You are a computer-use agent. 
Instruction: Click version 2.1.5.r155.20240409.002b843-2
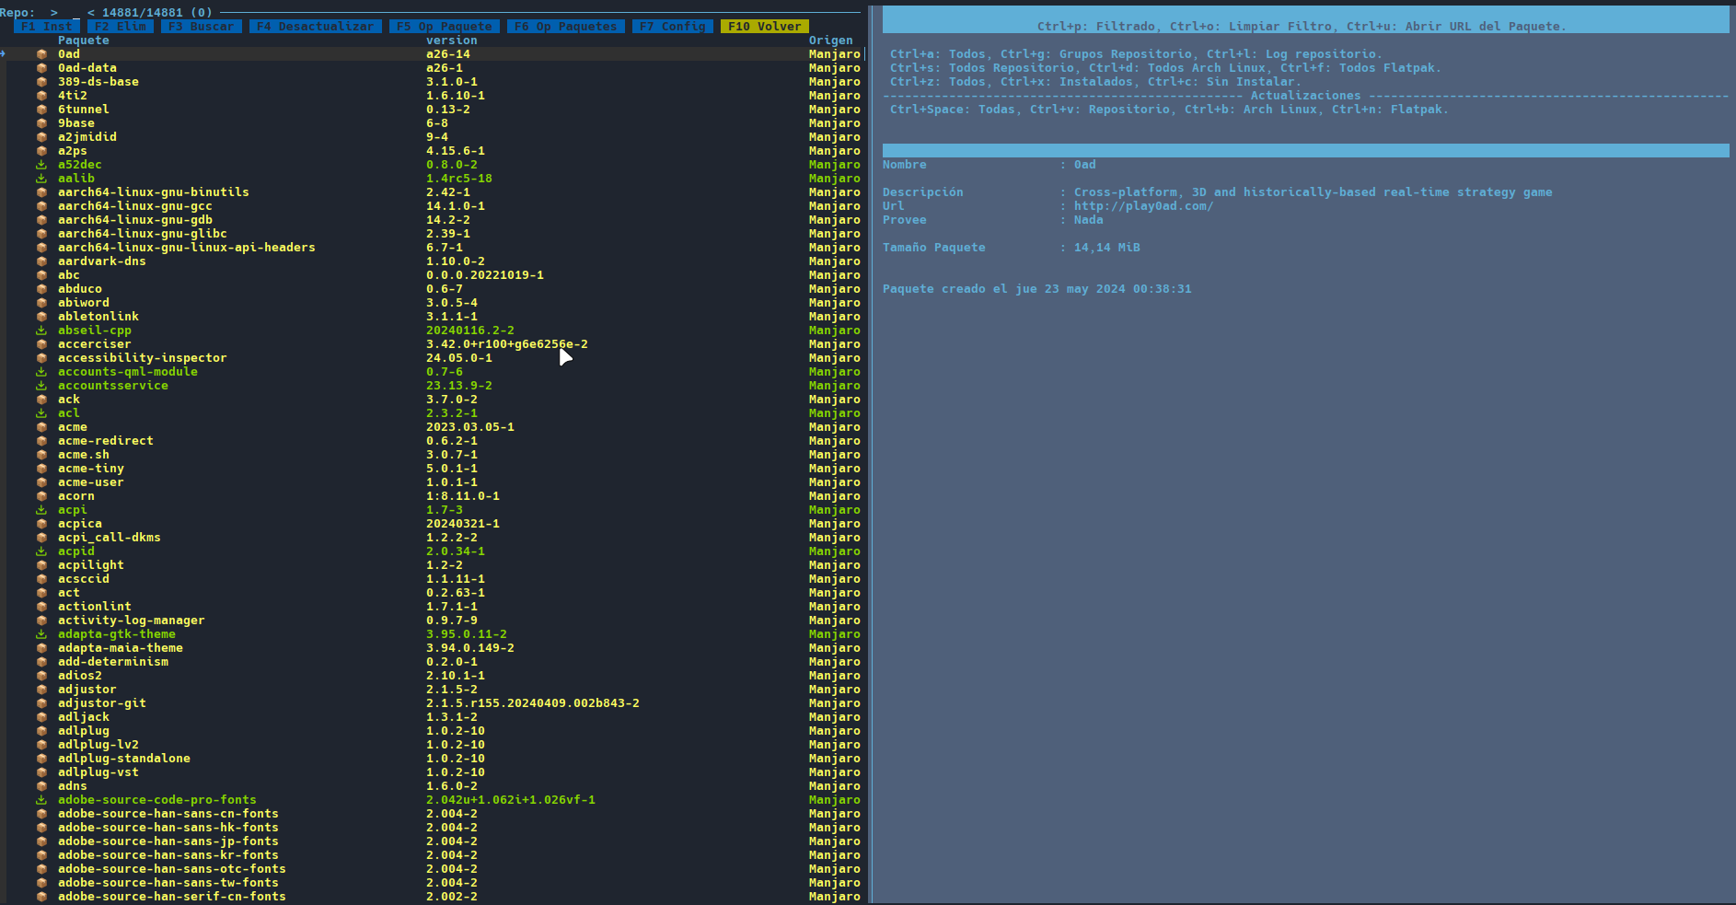click(533, 703)
